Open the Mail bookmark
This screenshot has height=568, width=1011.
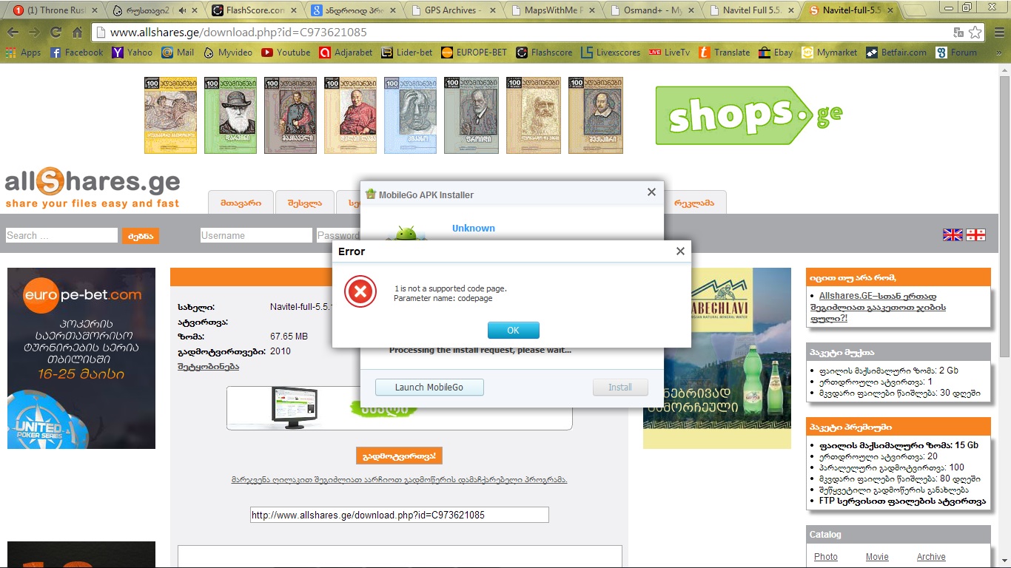tap(178, 53)
